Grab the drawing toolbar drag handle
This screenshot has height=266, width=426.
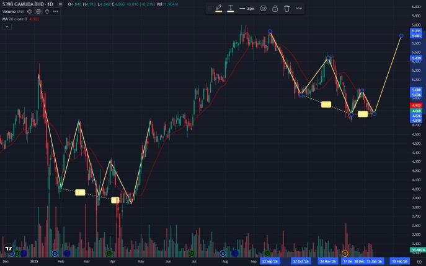click(x=209, y=9)
